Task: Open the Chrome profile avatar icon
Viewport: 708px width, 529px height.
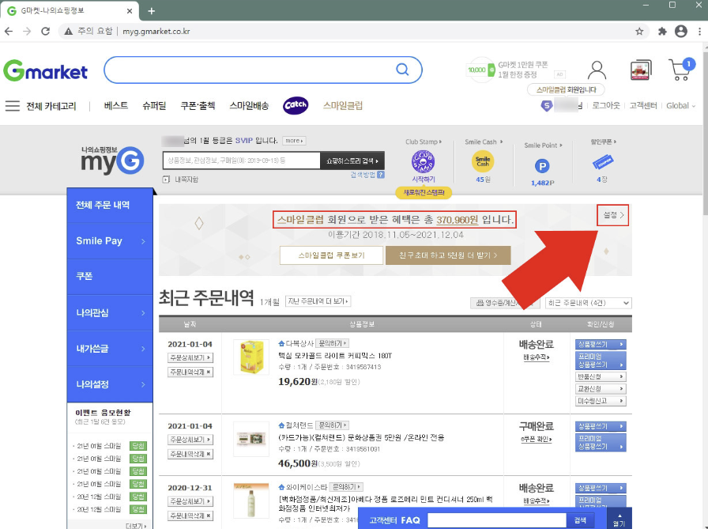Action: (x=681, y=31)
